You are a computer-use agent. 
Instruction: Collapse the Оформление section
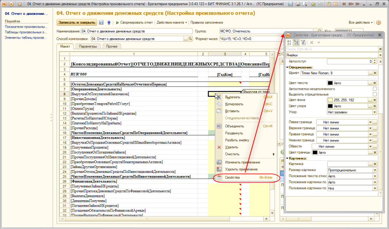[288, 67]
